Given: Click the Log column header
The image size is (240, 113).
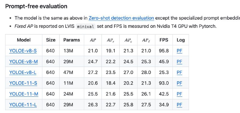Looking at the screenshot, I should [181, 40].
